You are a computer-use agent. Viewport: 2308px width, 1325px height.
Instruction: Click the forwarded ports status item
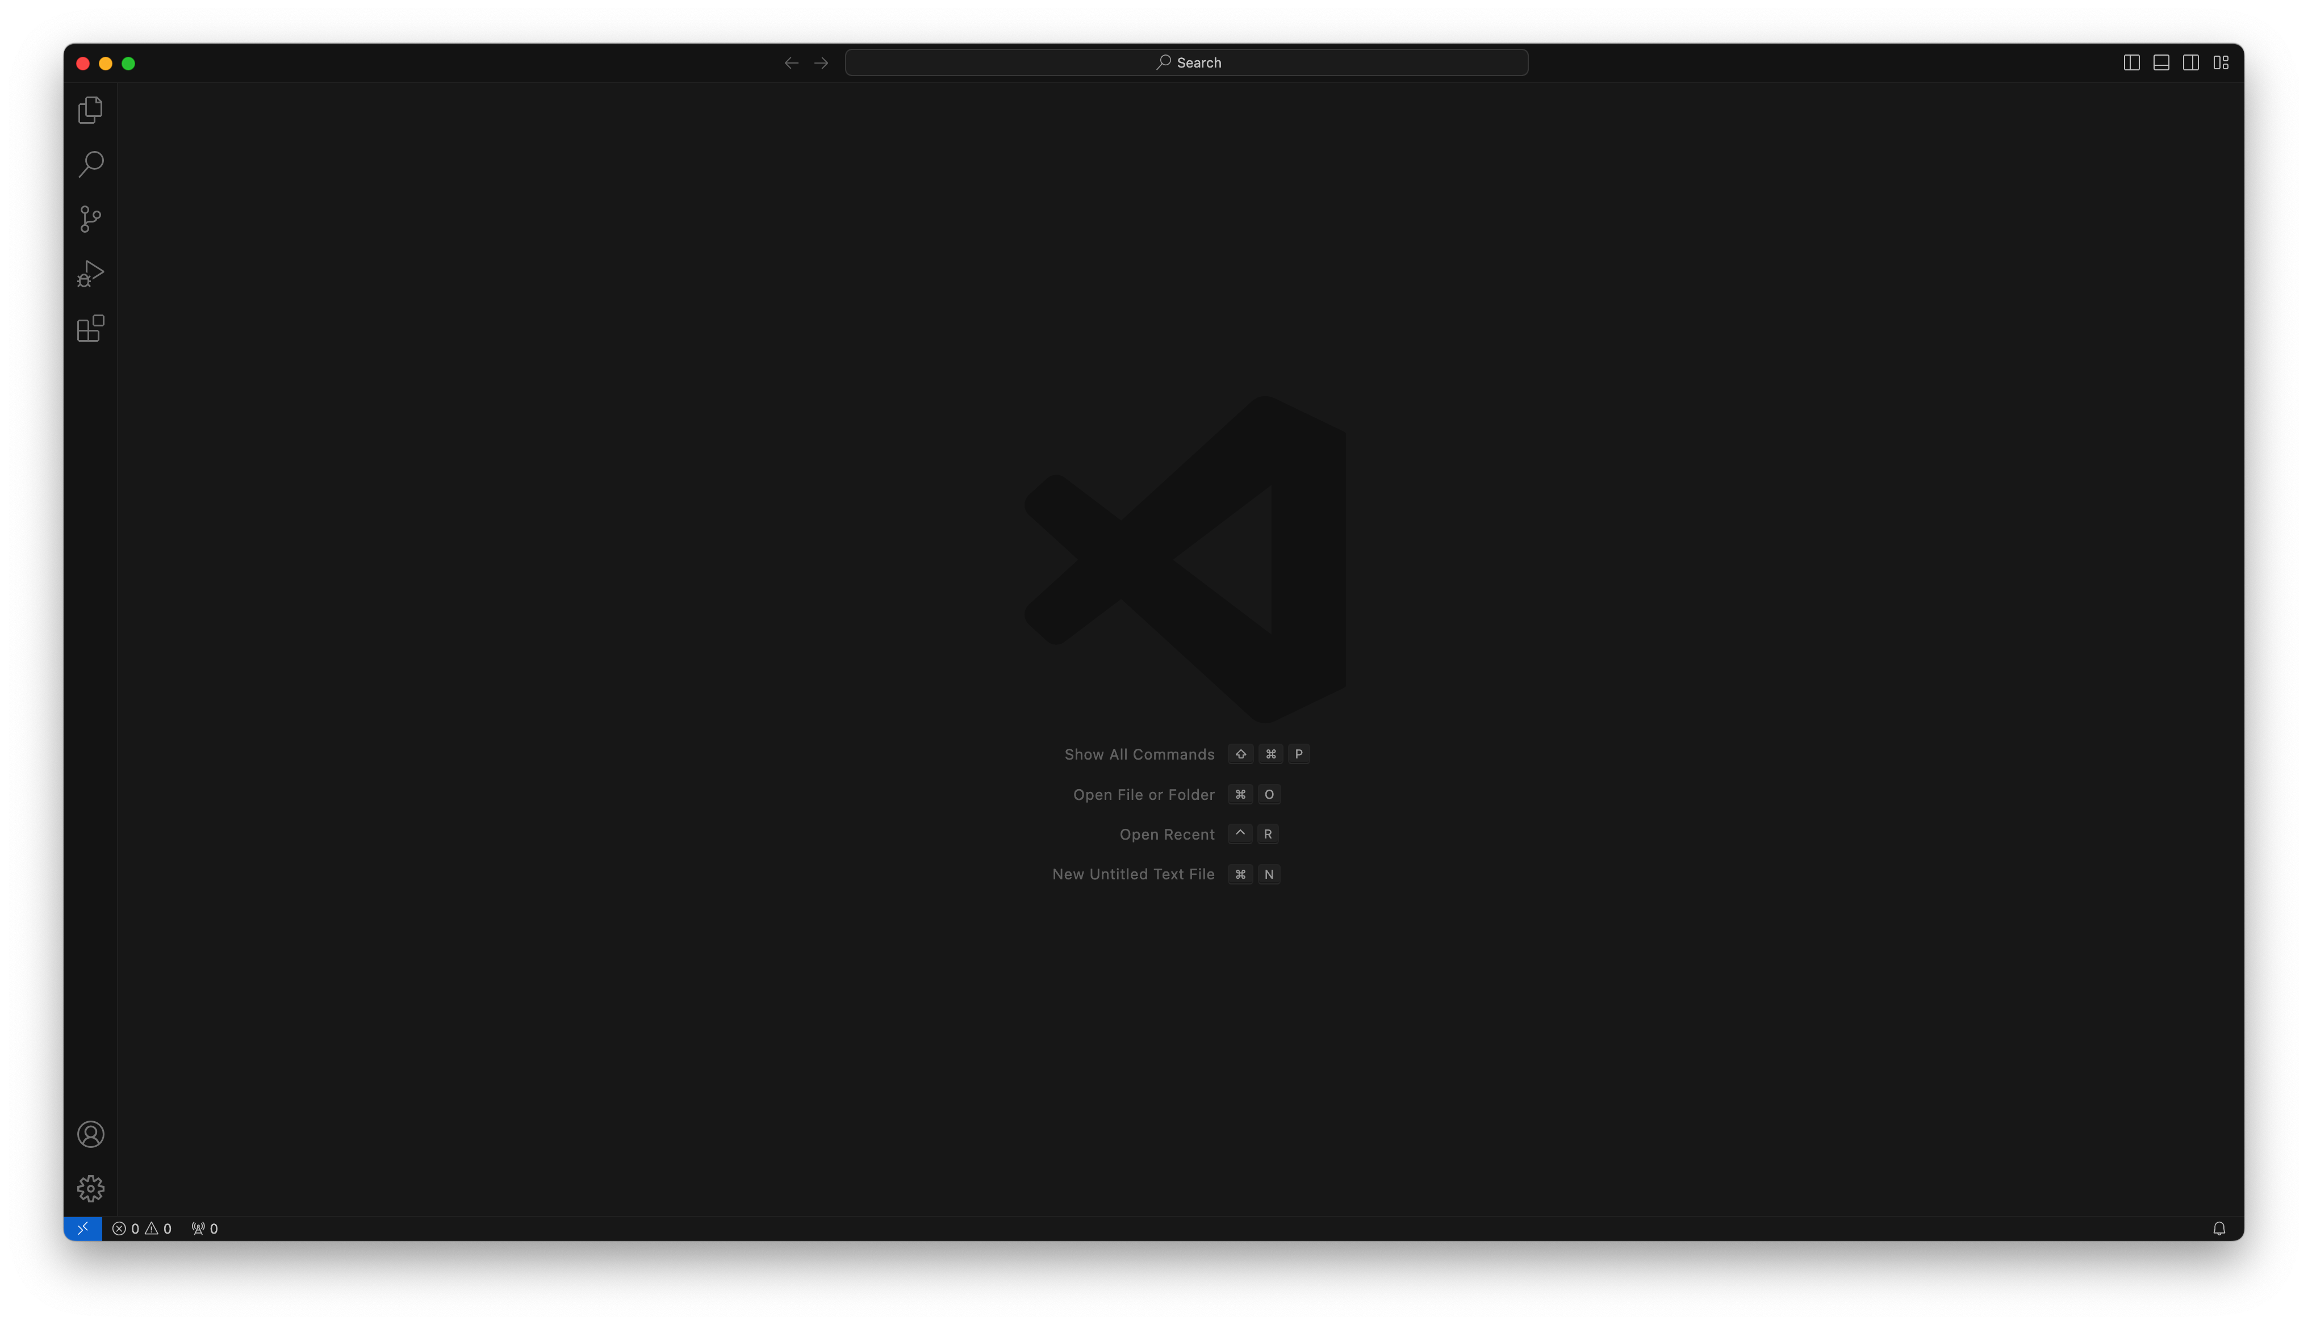205,1228
